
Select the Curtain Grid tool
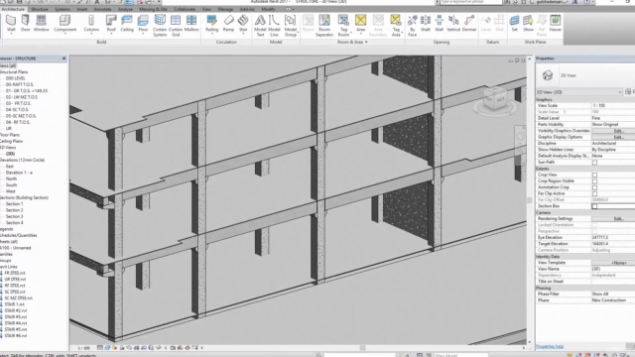click(176, 26)
